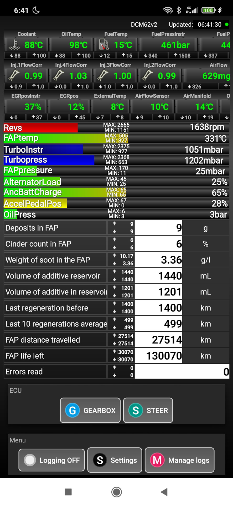
Task: Tap FAP life left 130070 value
Action: [158, 356]
